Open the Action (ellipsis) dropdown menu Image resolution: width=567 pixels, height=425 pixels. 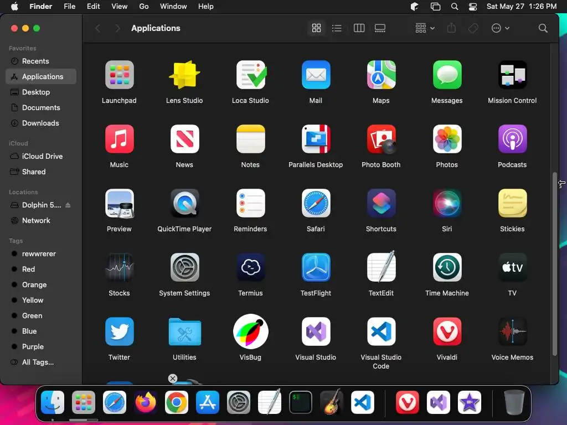[501, 28]
